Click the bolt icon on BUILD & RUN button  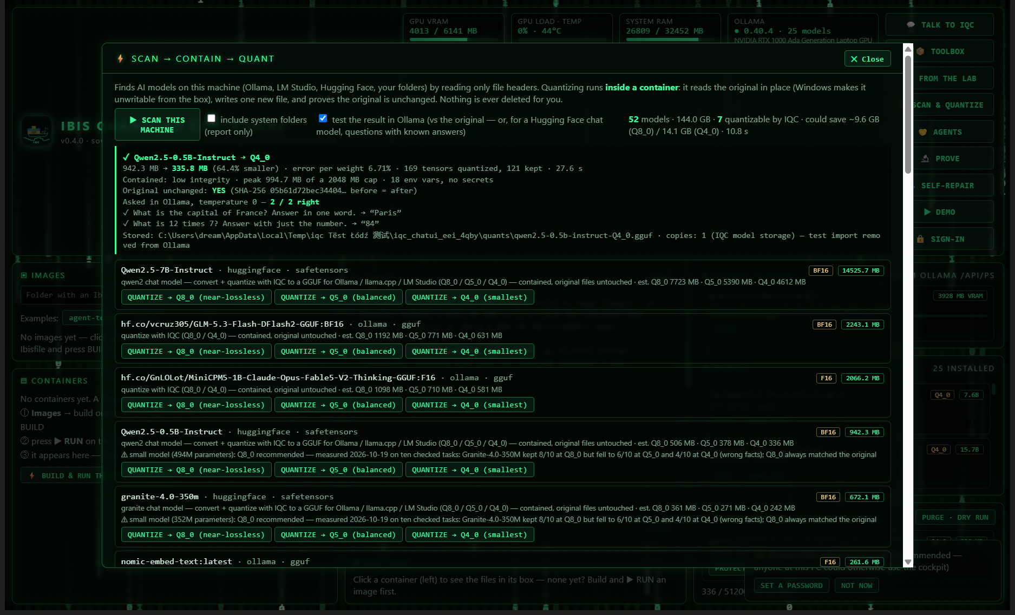32,475
